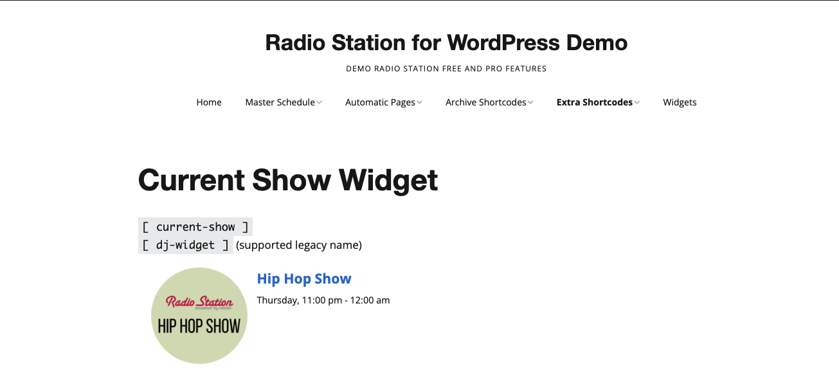
Task: Open the Widgets menu item
Action: coord(680,102)
